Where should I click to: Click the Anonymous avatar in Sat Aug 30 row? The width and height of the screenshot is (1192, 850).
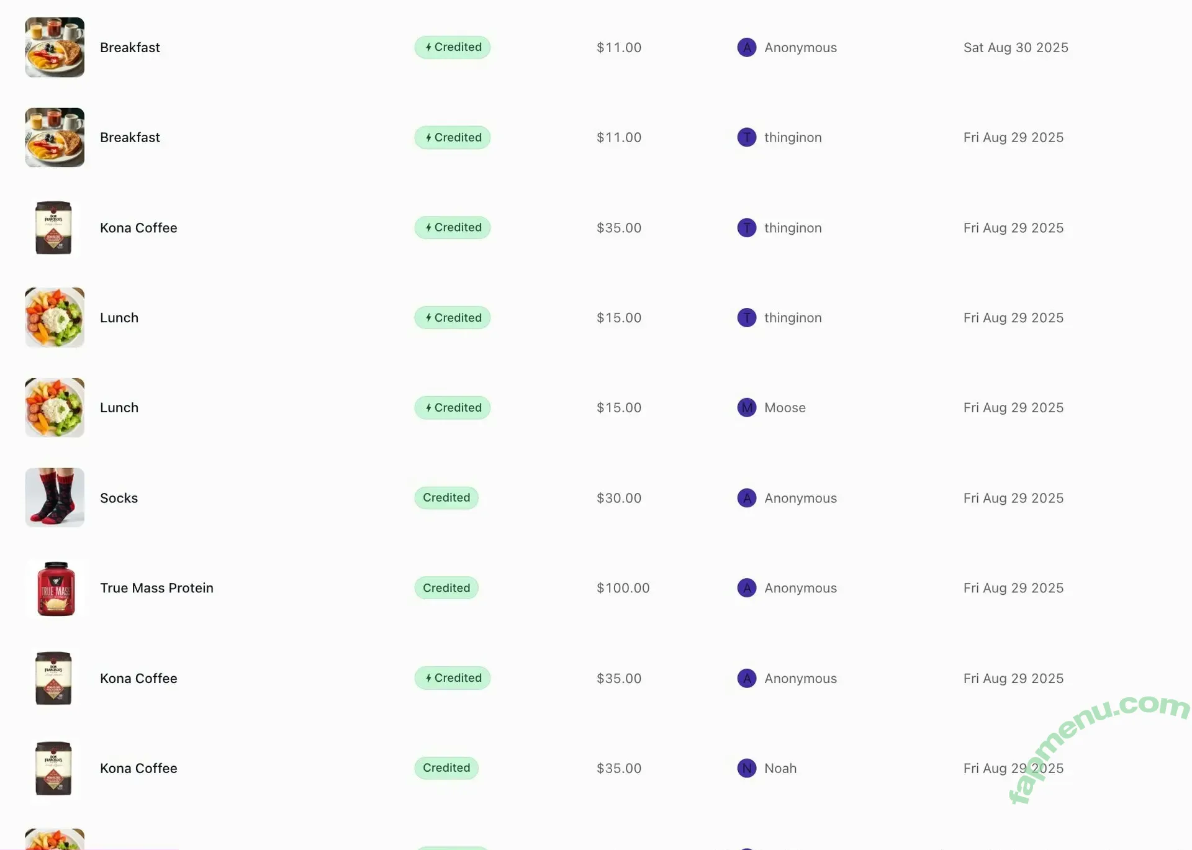(x=746, y=47)
